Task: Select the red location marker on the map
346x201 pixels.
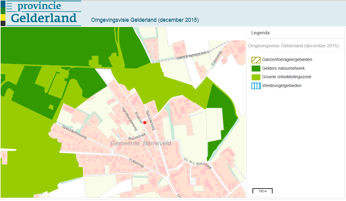Action: point(145,122)
